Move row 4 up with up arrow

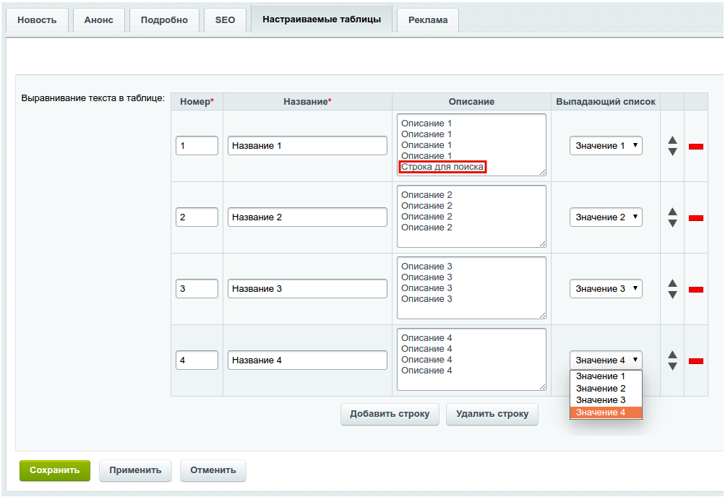pyautogui.click(x=672, y=355)
